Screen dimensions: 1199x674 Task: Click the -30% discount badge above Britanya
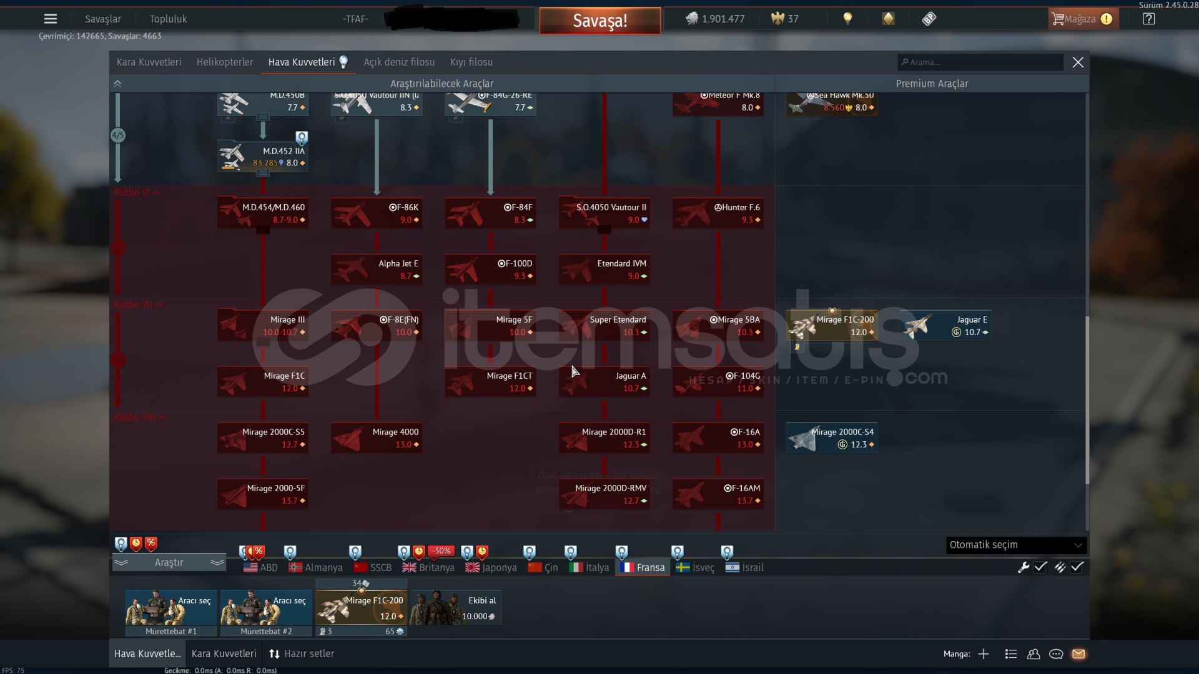point(442,551)
